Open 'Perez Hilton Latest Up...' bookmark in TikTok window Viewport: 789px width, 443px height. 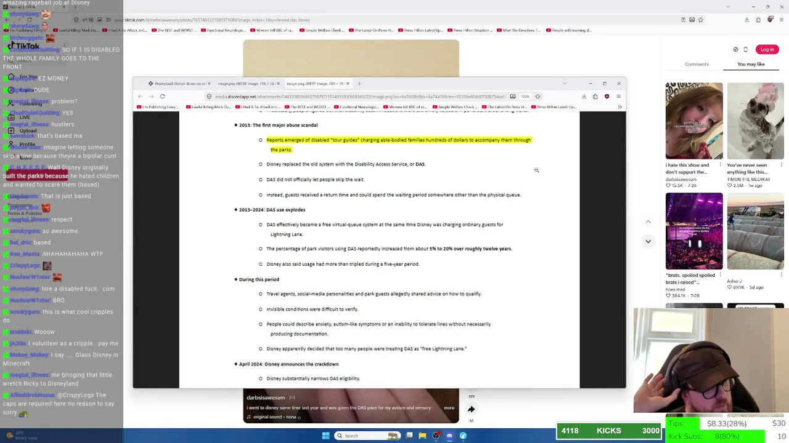click(421, 30)
